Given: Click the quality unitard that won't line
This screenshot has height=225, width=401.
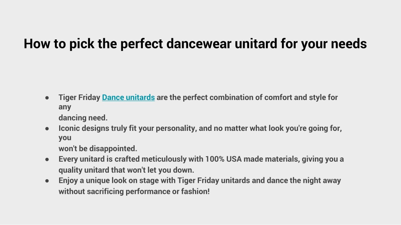Looking at the screenshot, I should click(x=126, y=170).
